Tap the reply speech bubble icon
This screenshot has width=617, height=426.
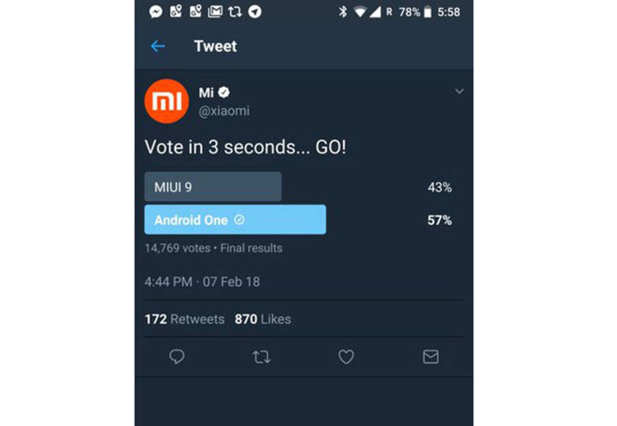point(177,357)
